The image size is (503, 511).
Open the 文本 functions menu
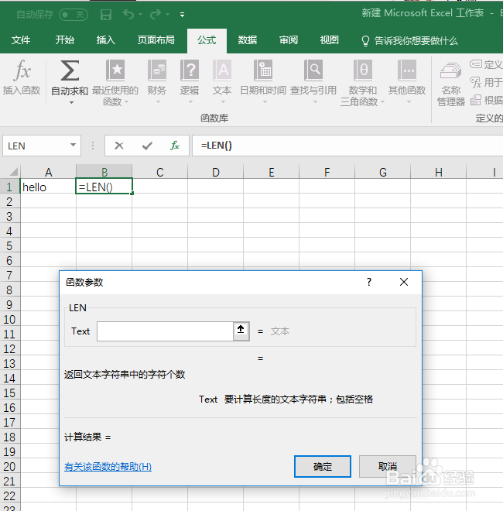click(222, 81)
